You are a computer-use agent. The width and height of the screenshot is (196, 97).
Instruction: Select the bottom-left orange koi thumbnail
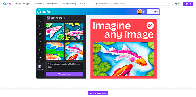pos(55,51)
